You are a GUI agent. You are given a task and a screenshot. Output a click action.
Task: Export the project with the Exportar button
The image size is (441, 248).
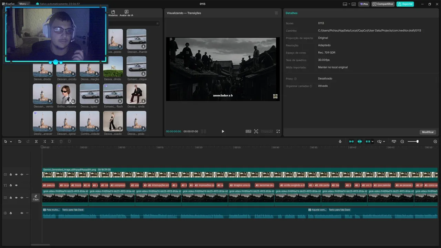[405, 4]
